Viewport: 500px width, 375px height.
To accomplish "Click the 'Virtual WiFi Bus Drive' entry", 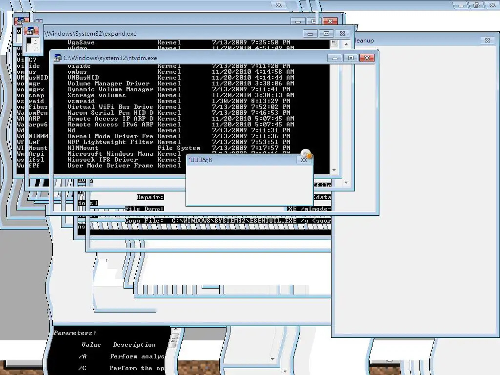I will tap(110, 107).
